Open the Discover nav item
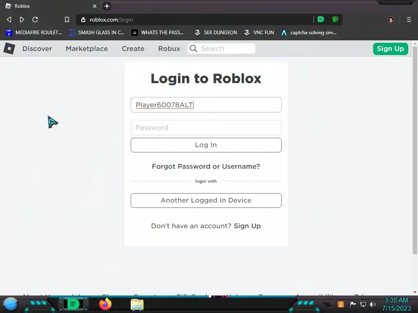 [x=37, y=49]
